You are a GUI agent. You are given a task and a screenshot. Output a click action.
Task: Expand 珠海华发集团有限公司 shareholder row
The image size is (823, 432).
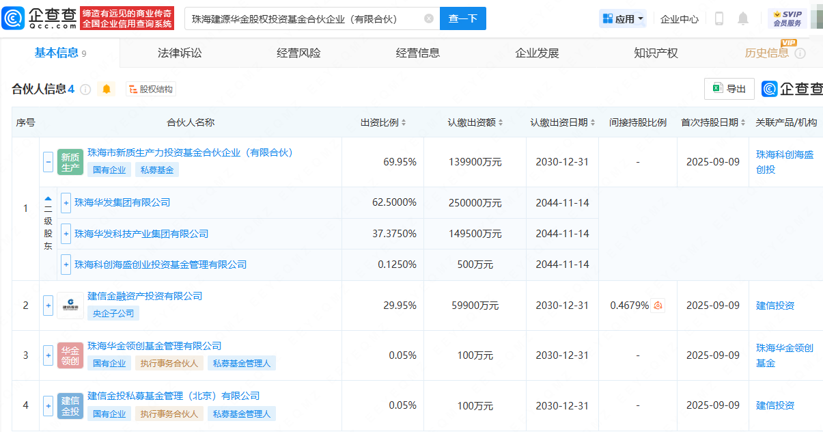[66, 202]
